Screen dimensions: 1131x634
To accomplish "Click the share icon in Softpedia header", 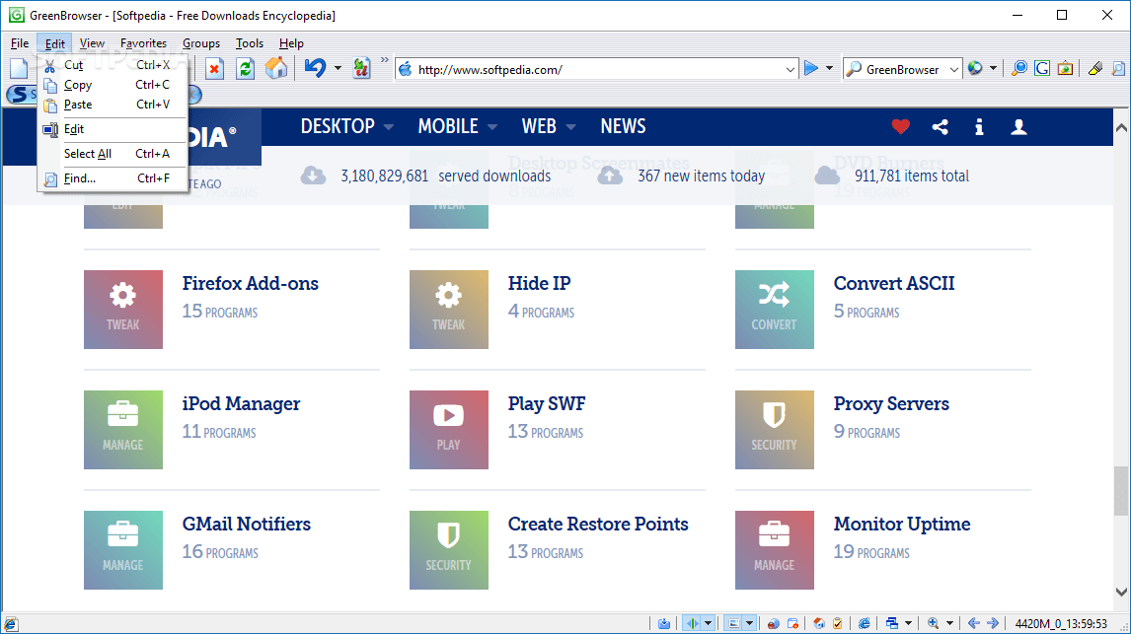I will coord(940,127).
